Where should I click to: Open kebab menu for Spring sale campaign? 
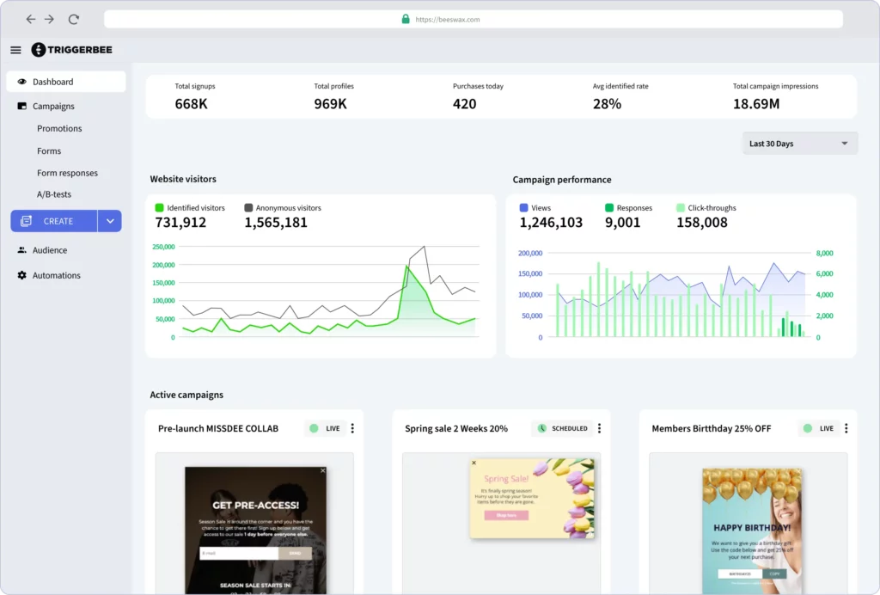coord(599,428)
